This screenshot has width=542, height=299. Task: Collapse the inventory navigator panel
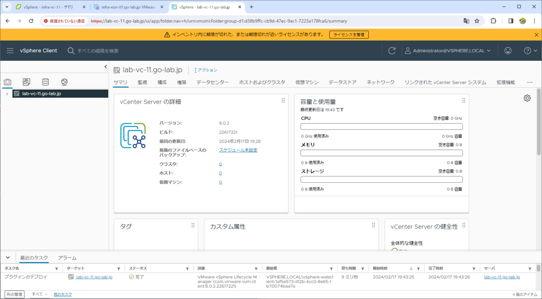[x=105, y=67]
